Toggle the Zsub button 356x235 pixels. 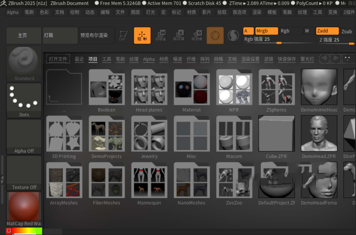coord(347,31)
